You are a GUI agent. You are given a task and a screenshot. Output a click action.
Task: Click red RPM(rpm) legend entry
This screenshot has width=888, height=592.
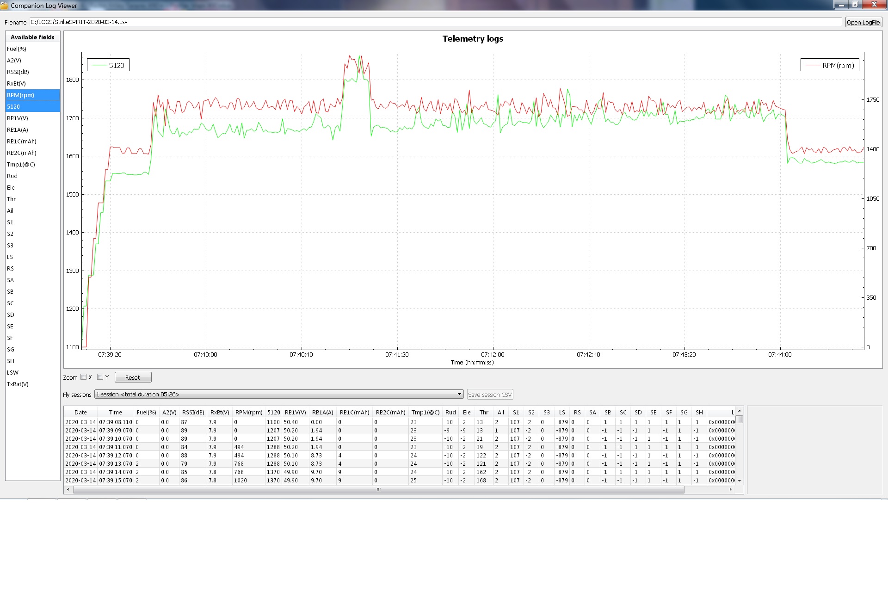pyautogui.click(x=830, y=65)
